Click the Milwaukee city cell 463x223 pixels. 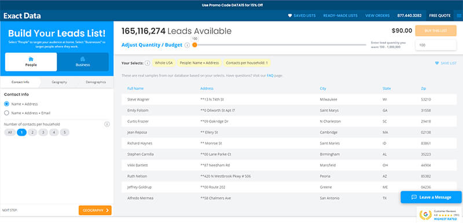[328, 99]
